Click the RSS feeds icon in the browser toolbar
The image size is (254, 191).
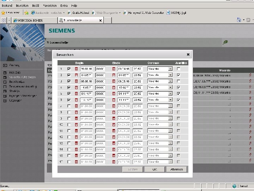[x=248, y=20]
